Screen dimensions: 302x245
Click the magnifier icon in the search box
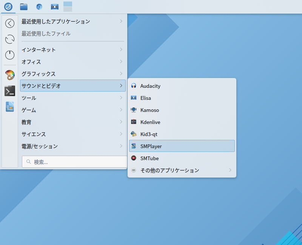click(29, 162)
